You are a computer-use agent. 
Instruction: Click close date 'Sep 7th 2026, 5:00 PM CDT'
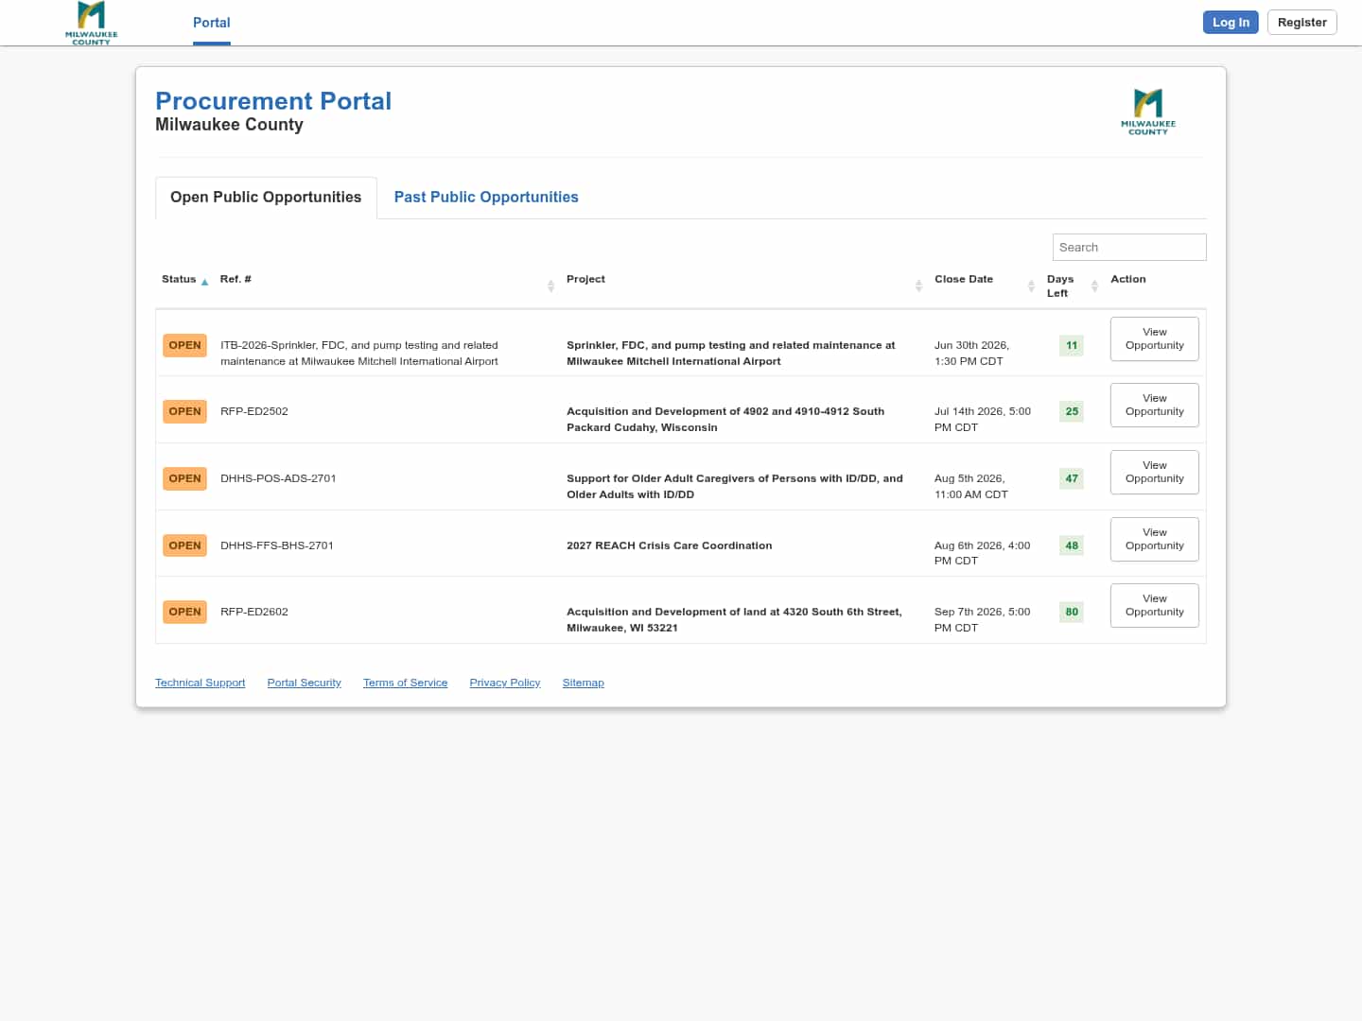click(983, 620)
